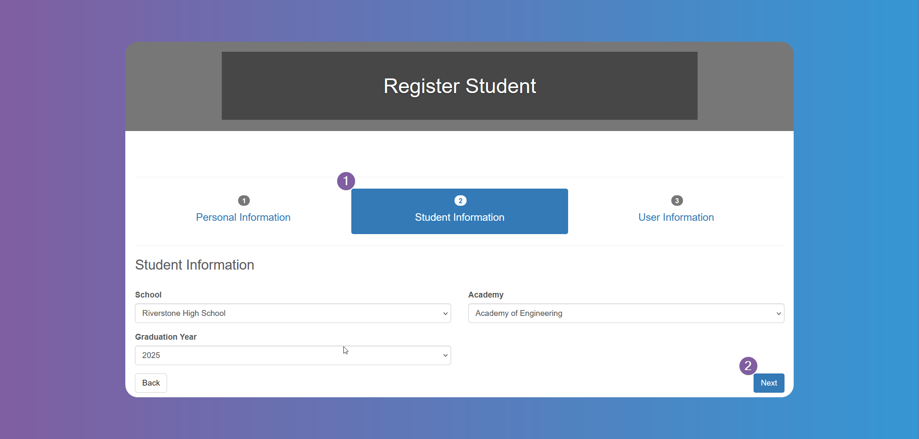Select the 2025 graduation year field
The height and width of the screenshot is (439, 919).
292,355
